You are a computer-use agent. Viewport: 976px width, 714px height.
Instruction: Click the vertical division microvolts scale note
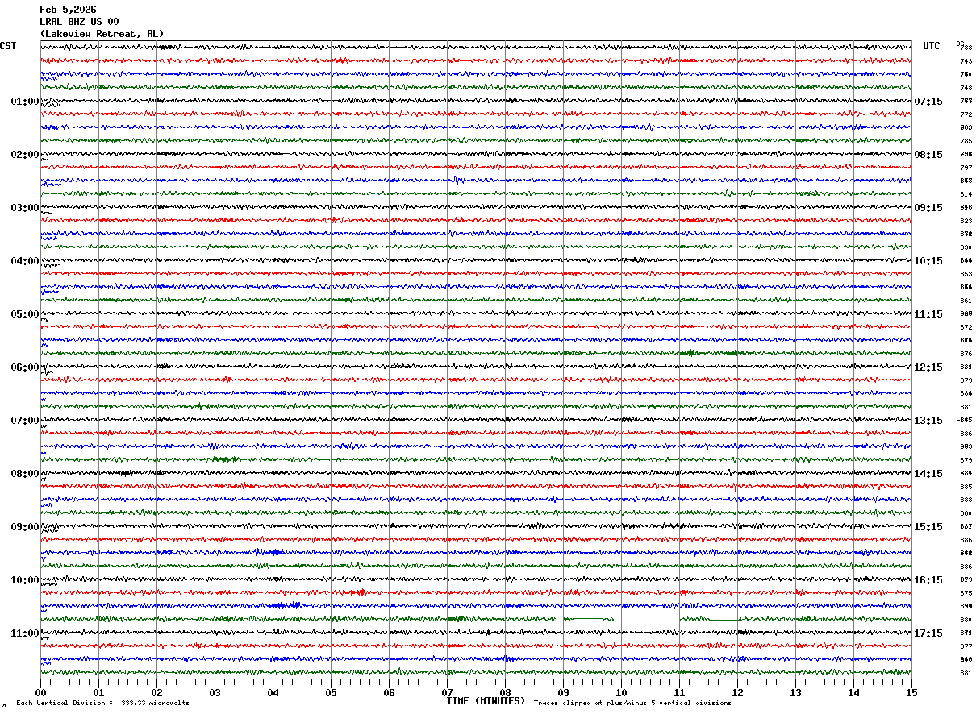tap(102, 704)
